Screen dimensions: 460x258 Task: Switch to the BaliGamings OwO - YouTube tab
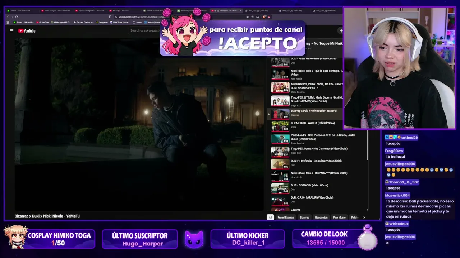[91, 11]
